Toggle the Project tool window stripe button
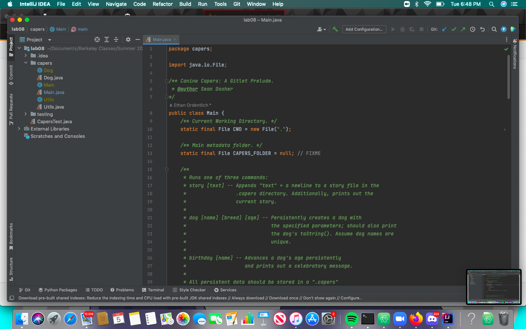The height and width of the screenshot is (329, 526). click(x=11, y=46)
